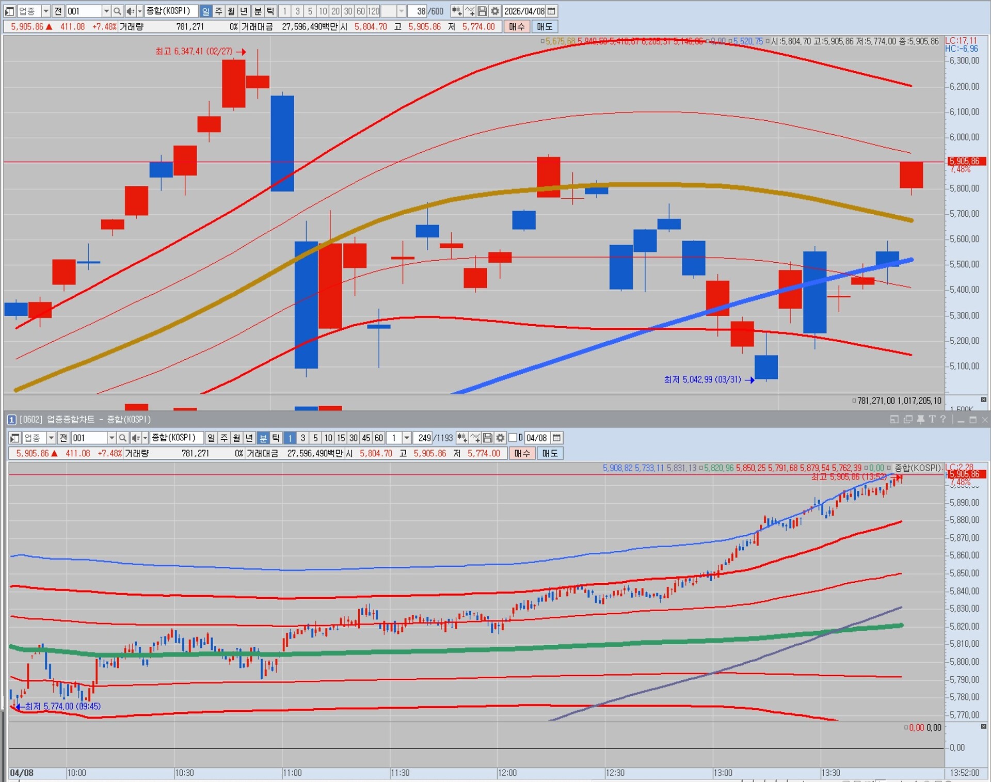The height and width of the screenshot is (782, 991).
Task: Click the 매수 buy button in top panel
Action: [x=516, y=26]
